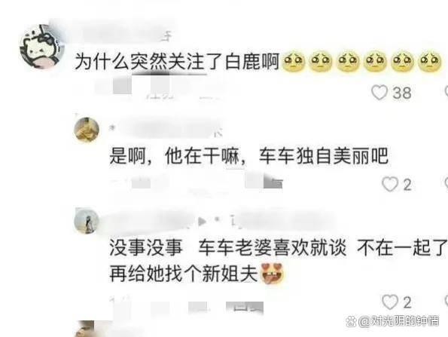Like the comment that has 38 likes
Screen dimensions: 448x337
pyautogui.click(x=379, y=93)
